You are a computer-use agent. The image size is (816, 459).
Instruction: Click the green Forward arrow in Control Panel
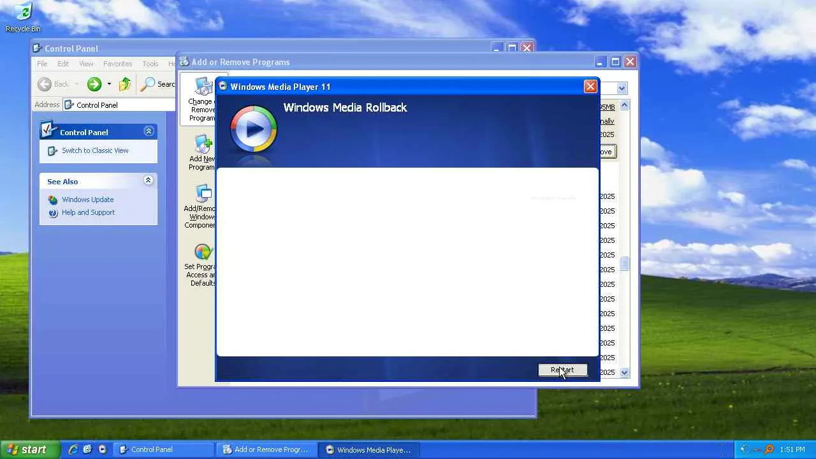[94, 84]
